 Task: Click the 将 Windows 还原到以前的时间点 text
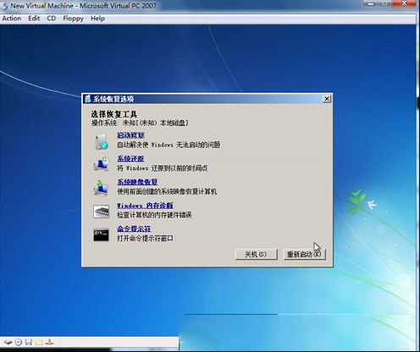163,168
